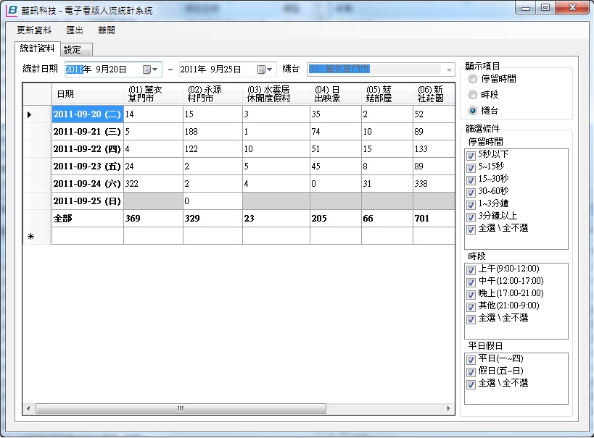Toggle 全選\全不選 under 時段
Image resolution: width=594 pixels, height=438 pixels.
coord(471,319)
